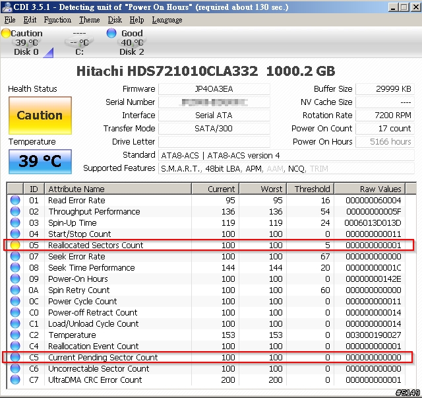Select the Current Pending Sector Count attribute name

(x=103, y=357)
